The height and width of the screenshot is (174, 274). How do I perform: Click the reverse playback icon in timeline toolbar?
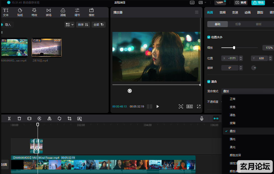tap(39, 119)
